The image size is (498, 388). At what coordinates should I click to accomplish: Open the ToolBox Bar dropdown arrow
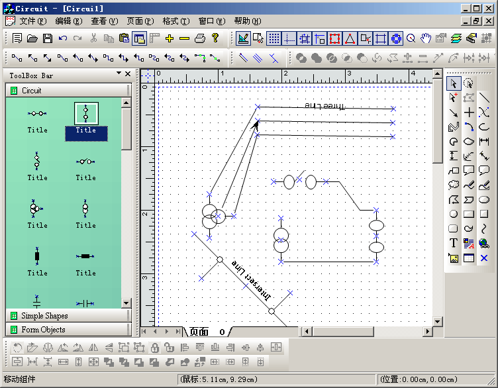(118, 73)
